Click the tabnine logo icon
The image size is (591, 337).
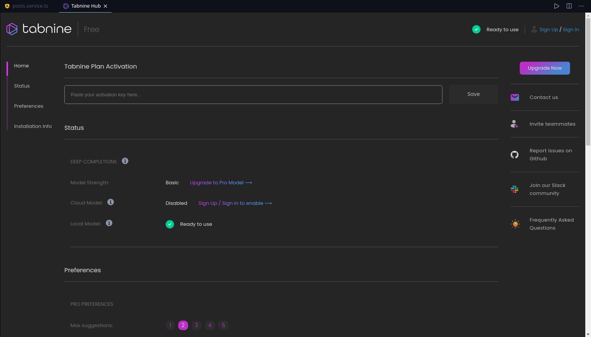[12, 29]
